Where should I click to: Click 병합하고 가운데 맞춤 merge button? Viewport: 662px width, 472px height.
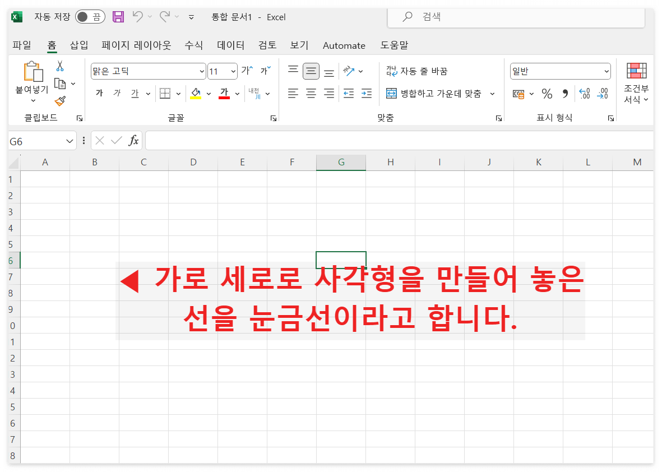pos(434,93)
